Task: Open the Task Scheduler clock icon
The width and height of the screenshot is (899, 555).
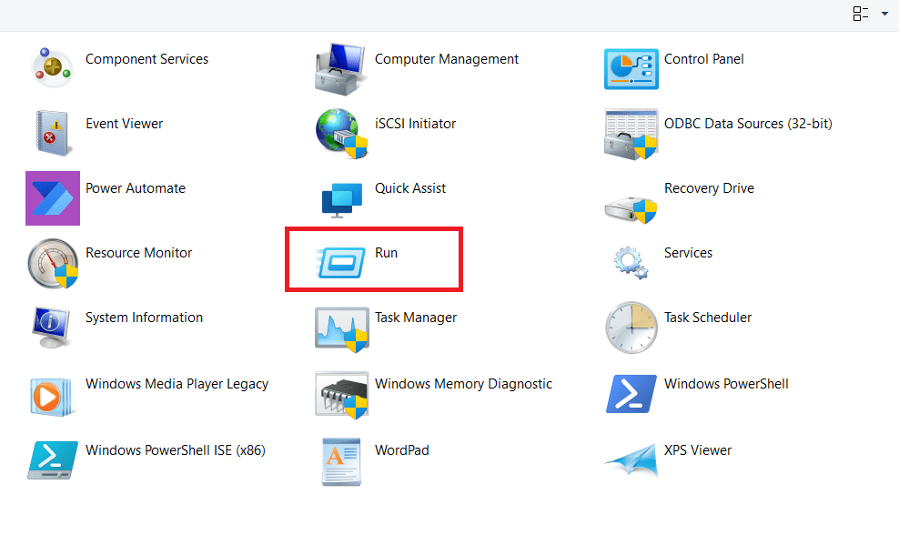Action: click(x=631, y=328)
